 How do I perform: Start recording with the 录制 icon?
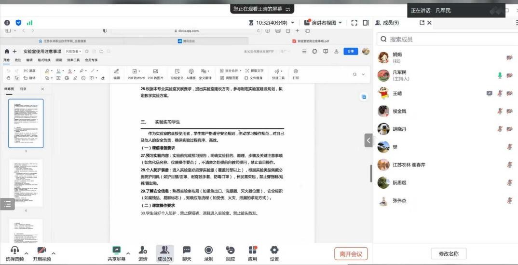coord(208,250)
